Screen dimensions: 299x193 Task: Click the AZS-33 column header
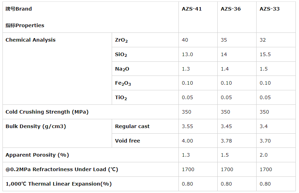pos(269,9)
